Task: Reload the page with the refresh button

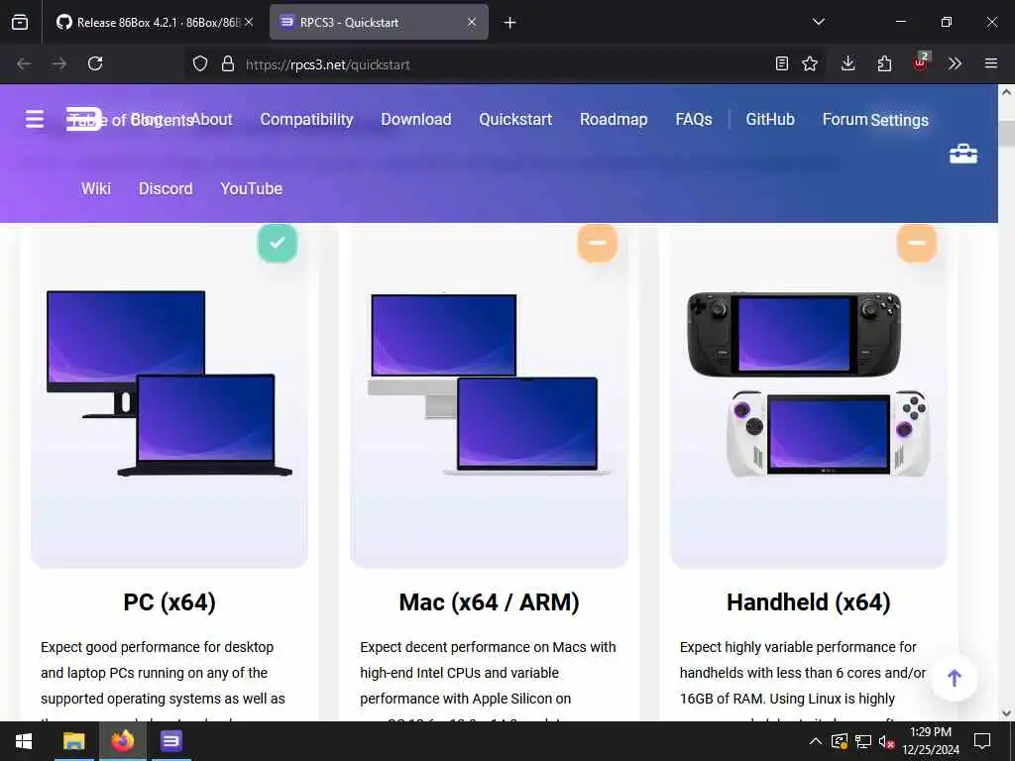Action: point(95,63)
